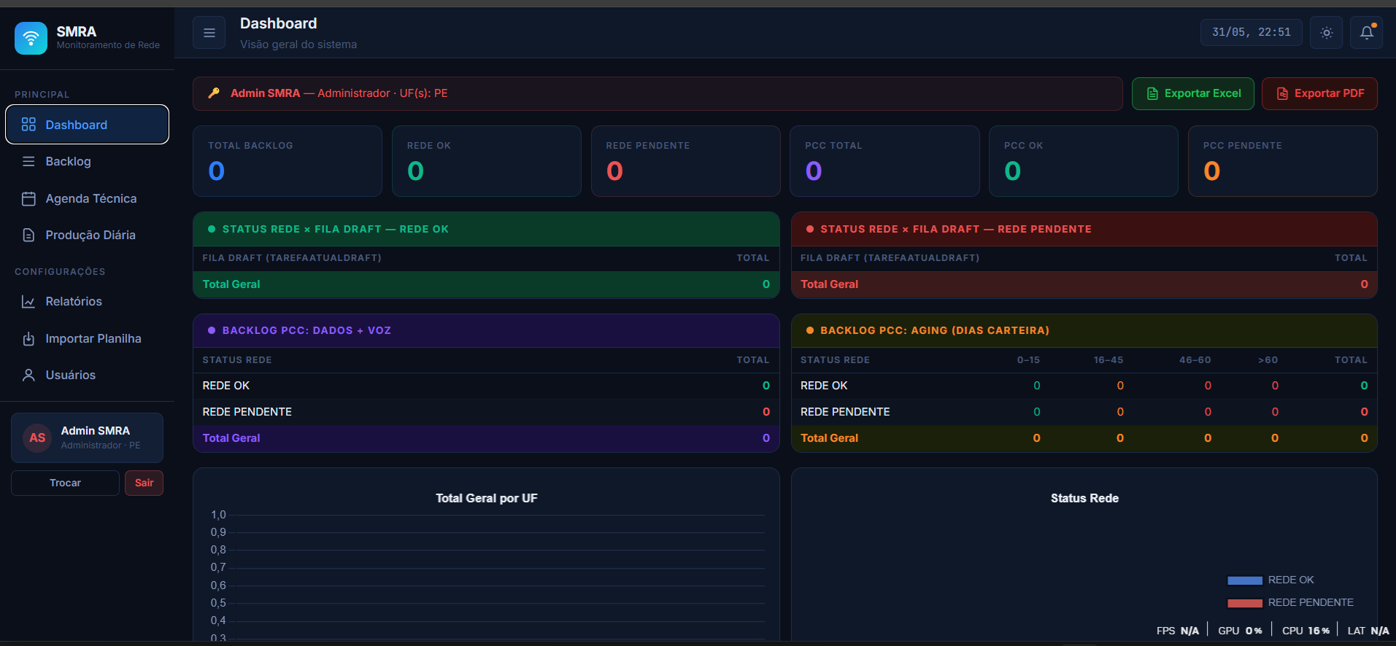1396x646 pixels.
Task: Click the Dashboard grid icon in sidebar
Action: click(28, 125)
